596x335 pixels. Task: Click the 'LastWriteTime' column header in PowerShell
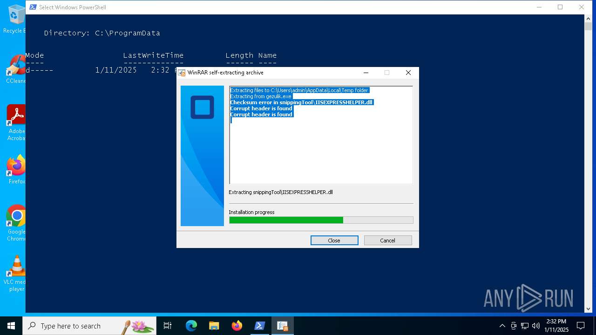153,55
